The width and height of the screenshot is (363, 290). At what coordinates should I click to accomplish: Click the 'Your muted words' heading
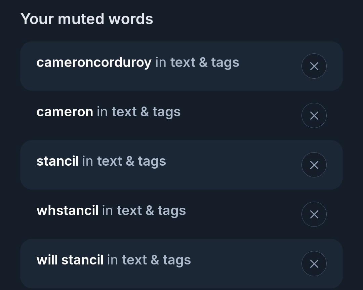(87, 19)
